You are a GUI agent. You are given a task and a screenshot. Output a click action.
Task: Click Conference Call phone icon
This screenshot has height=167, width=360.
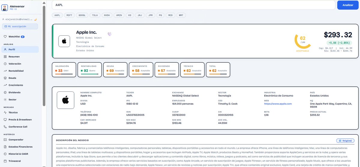pos(5,127)
